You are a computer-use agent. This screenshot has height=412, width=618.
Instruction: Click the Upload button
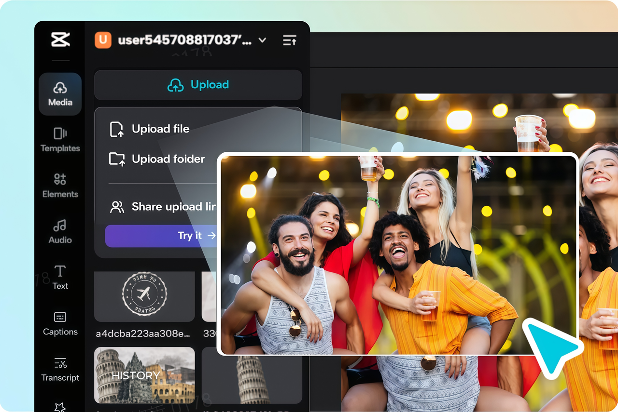(x=198, y=85)
